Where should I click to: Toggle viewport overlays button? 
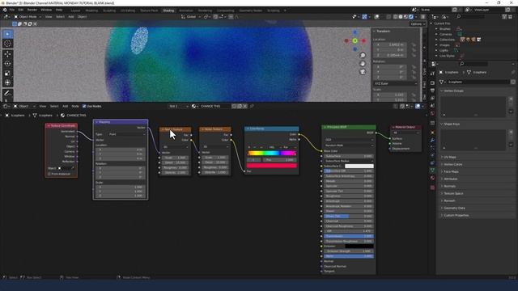(376, 16)
